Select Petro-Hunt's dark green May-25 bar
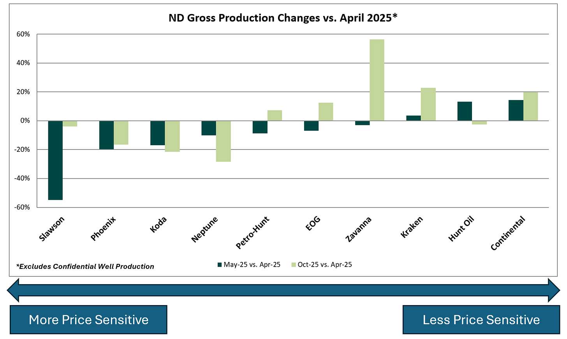Viewport: 567px width, 339px height. (x=260, y=127)
